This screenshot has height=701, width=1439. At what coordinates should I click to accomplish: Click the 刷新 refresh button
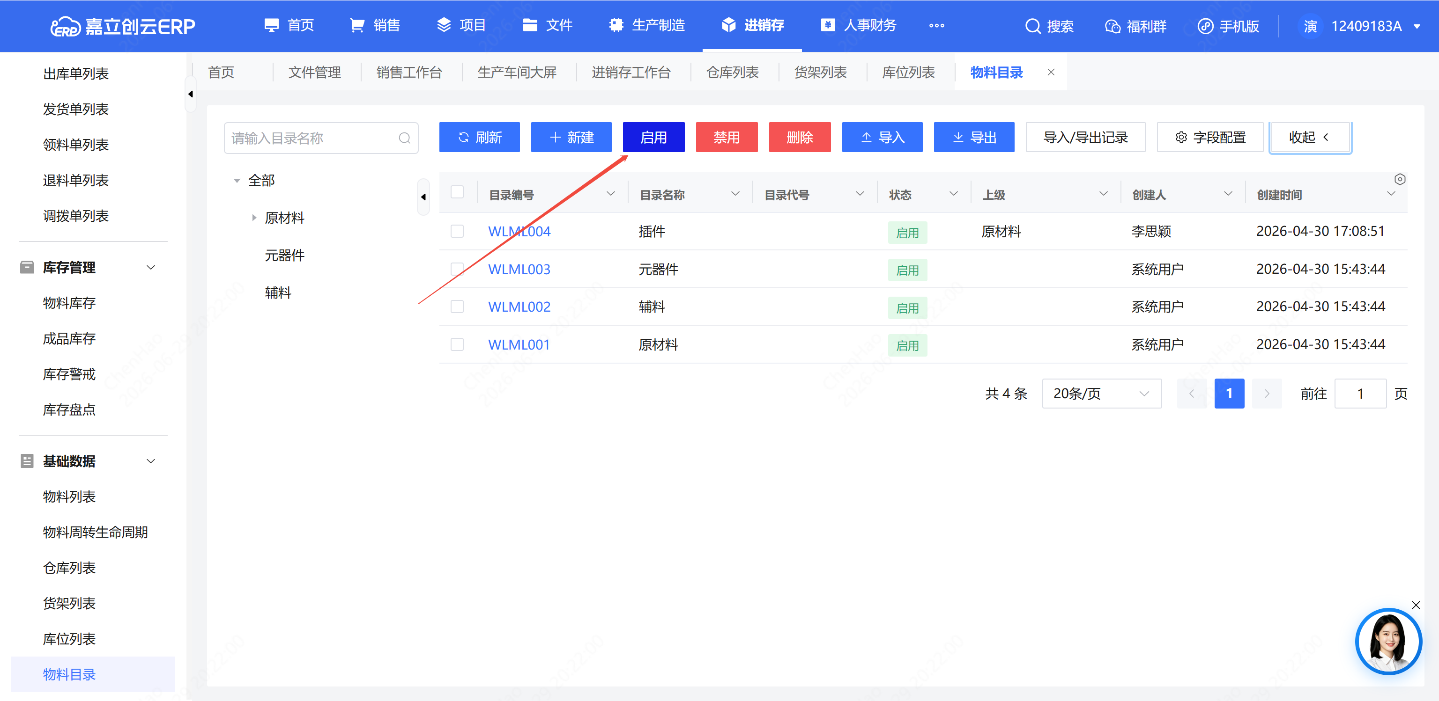pyautogui.click(x=479, y=137)
